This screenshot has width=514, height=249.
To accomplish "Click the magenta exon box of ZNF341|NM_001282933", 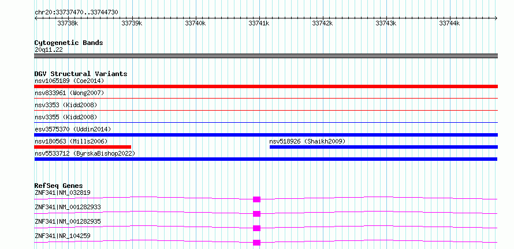I will click(256, 214).
